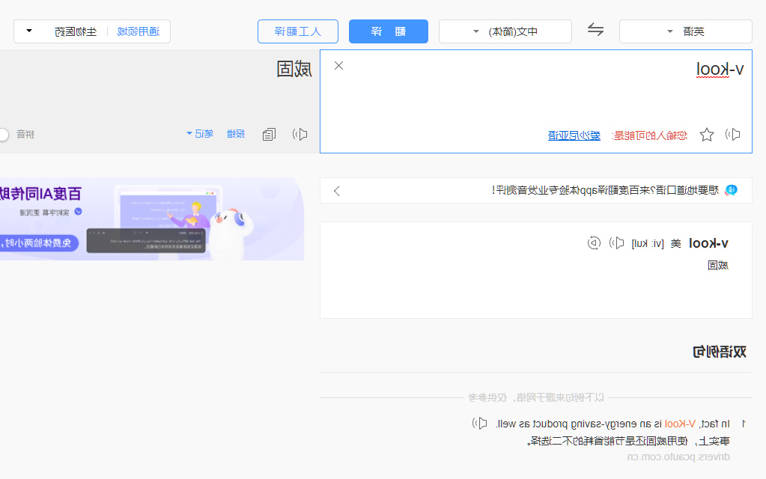Click the dictionary definition 威固
The width and height of the screenshot is (766, 479).
(x=718, y=265)
